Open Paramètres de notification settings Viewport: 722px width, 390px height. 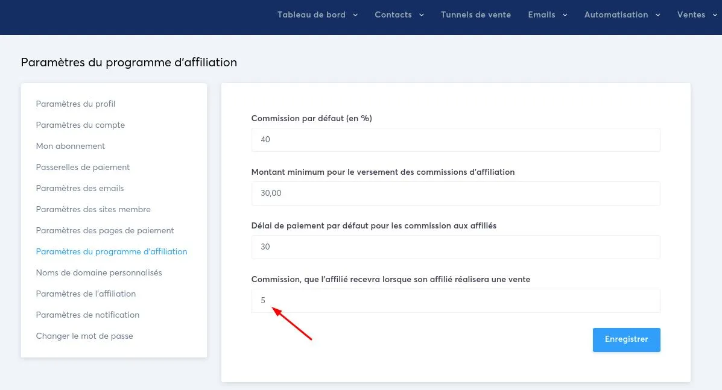pyautogui.click(x=87, y=315)
